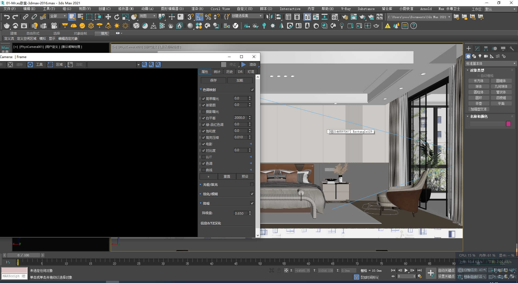Activate the Select Object tool
Viewport: 518px width, 283px height.
[72, 17]
